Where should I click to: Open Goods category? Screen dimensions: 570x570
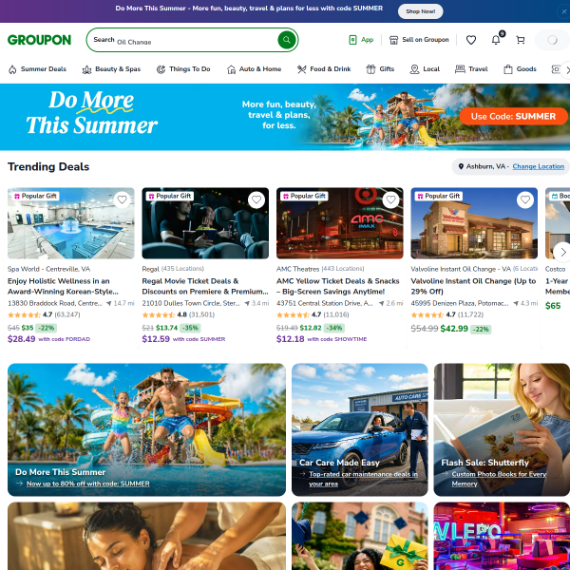tap(520, 69)
